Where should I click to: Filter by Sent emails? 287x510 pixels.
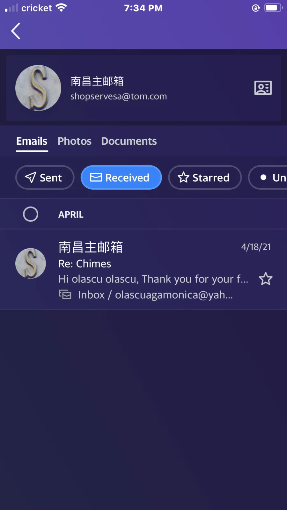(x=45, y=177)
